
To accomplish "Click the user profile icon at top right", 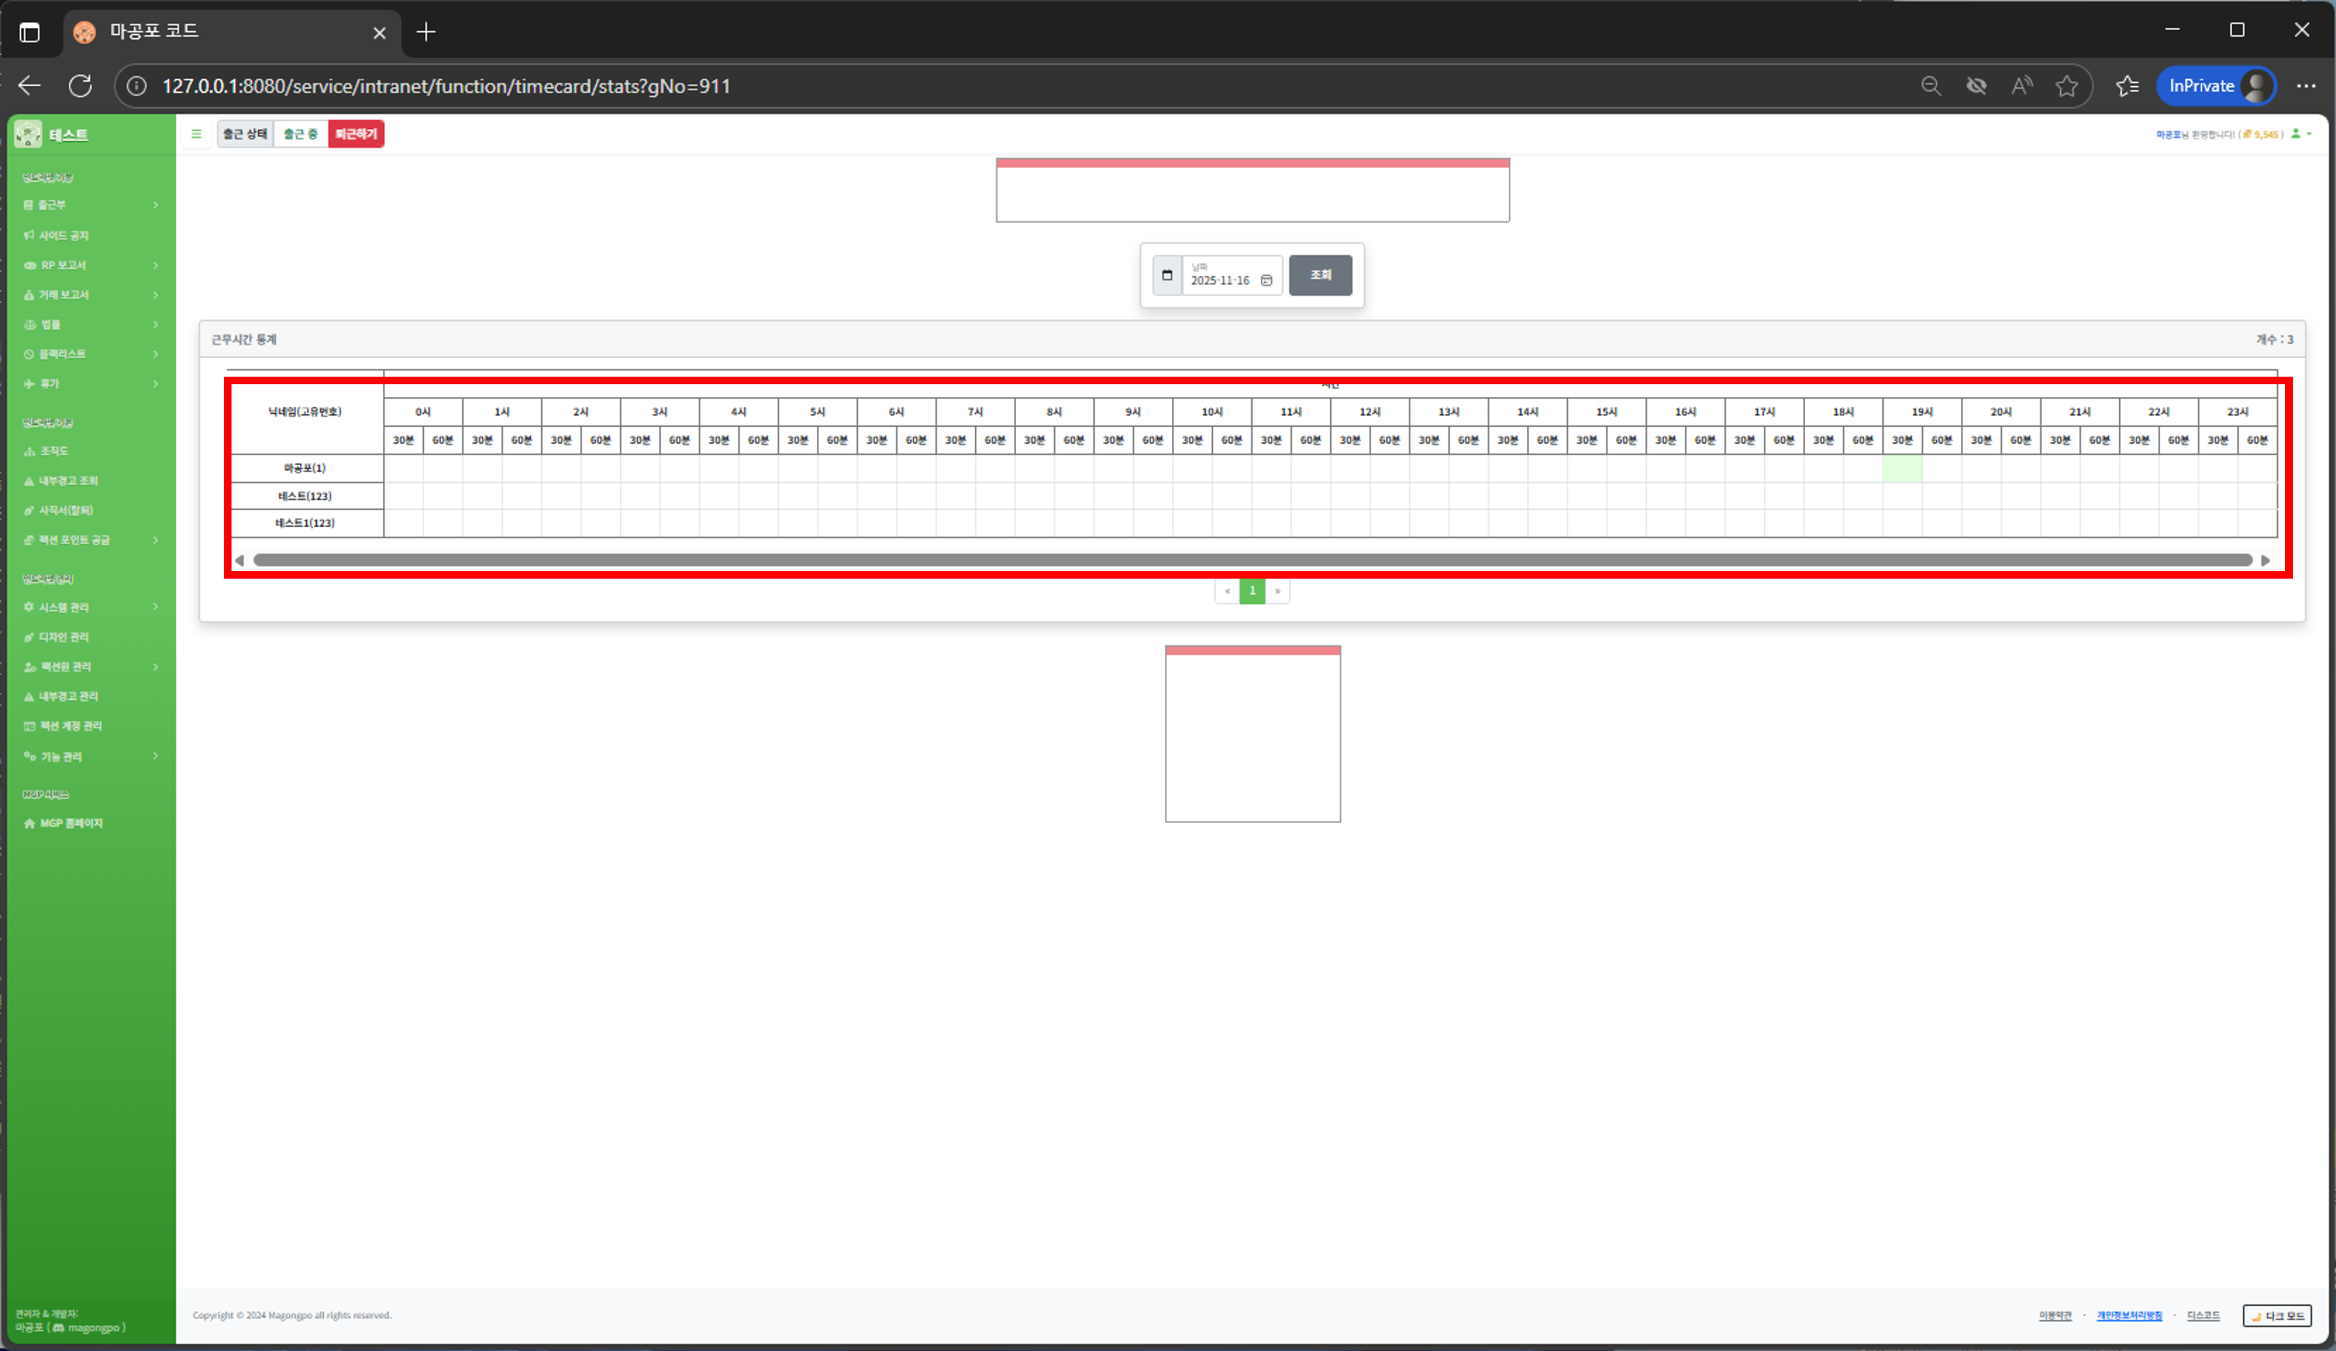I will [x=2296, y=134].
